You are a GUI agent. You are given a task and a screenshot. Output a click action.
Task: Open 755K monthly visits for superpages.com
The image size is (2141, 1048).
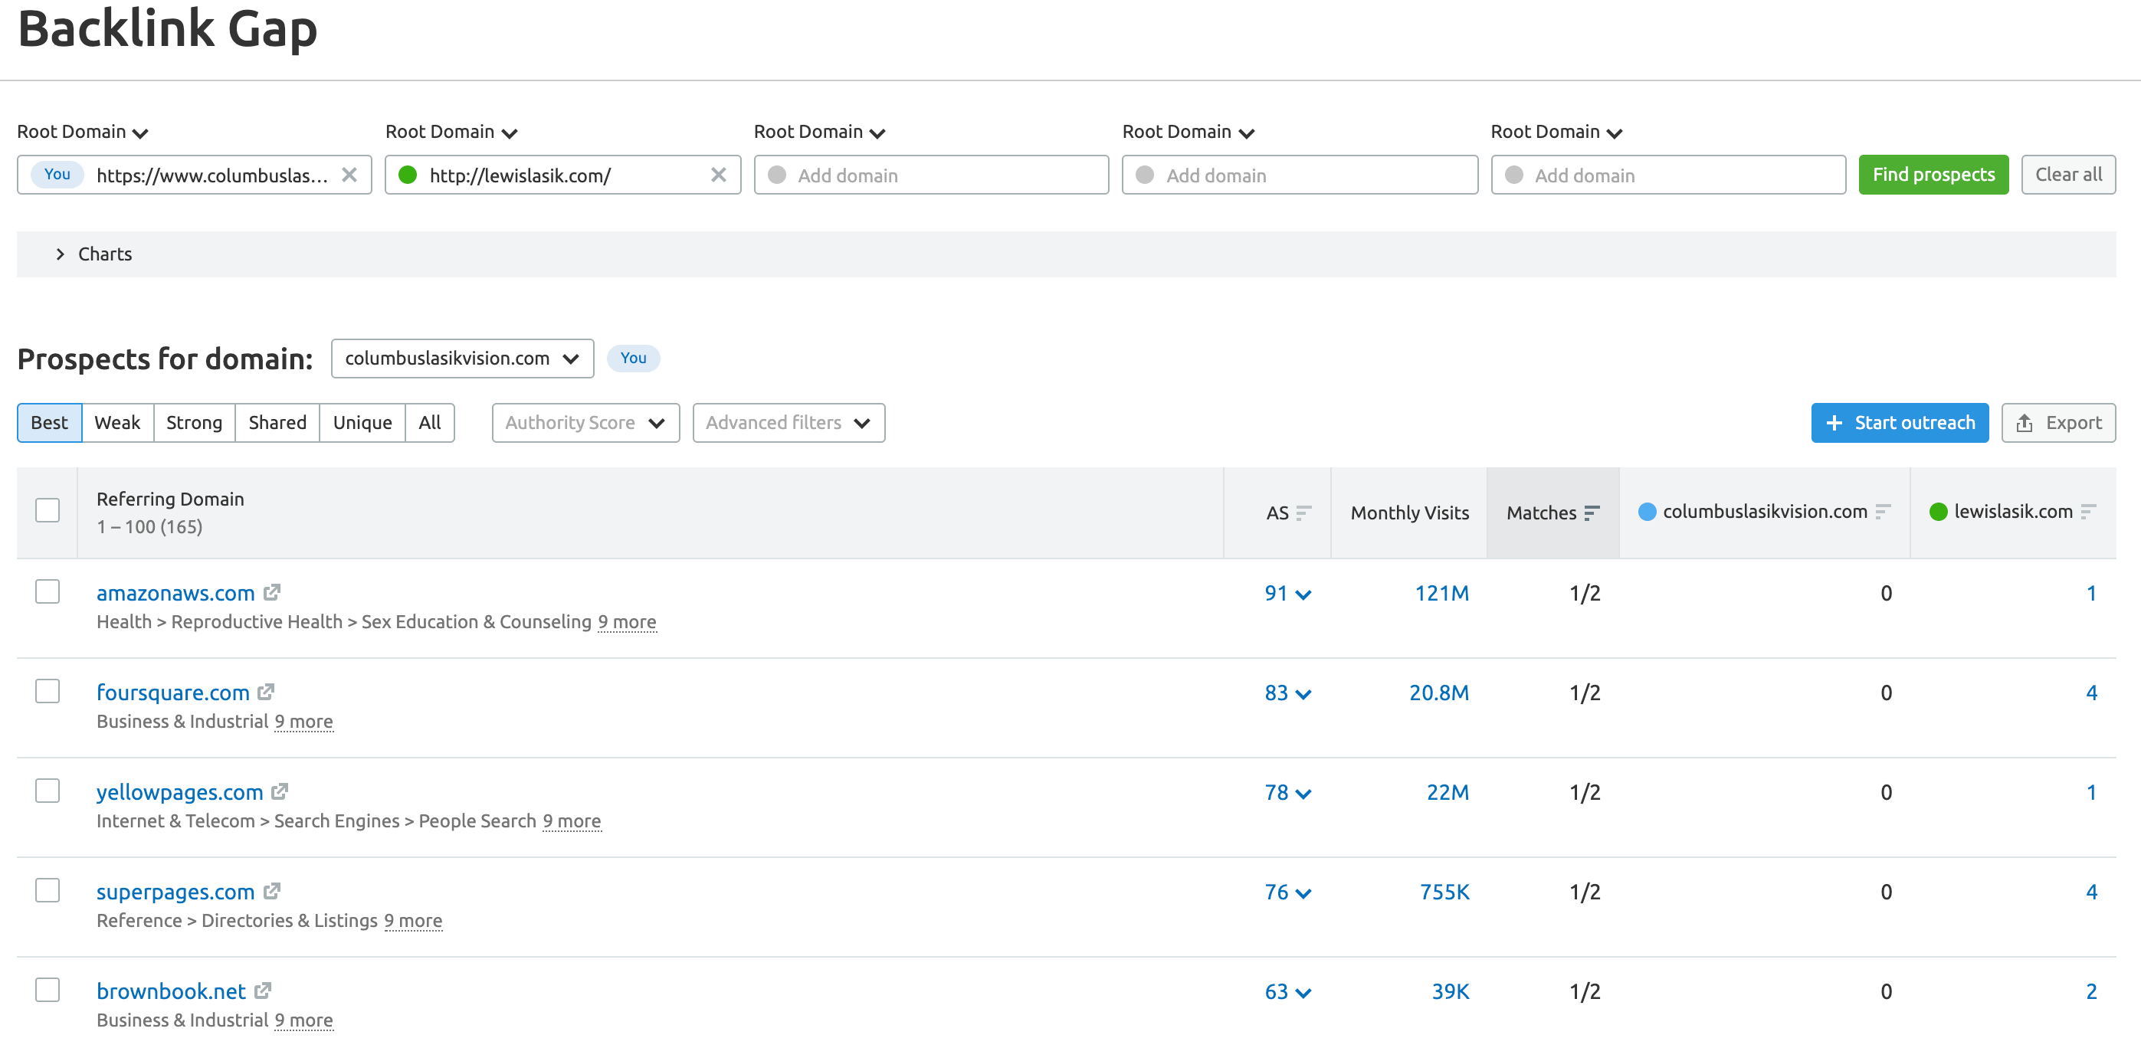[x=1444, y=892]
